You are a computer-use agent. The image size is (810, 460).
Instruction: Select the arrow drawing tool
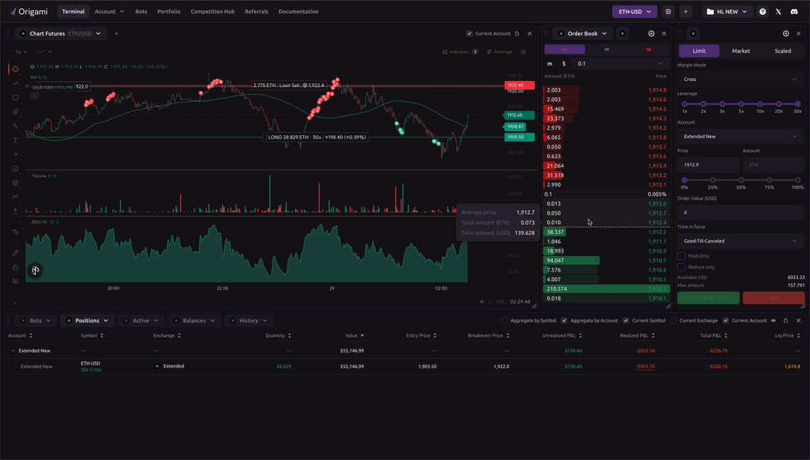pos(15,154)
